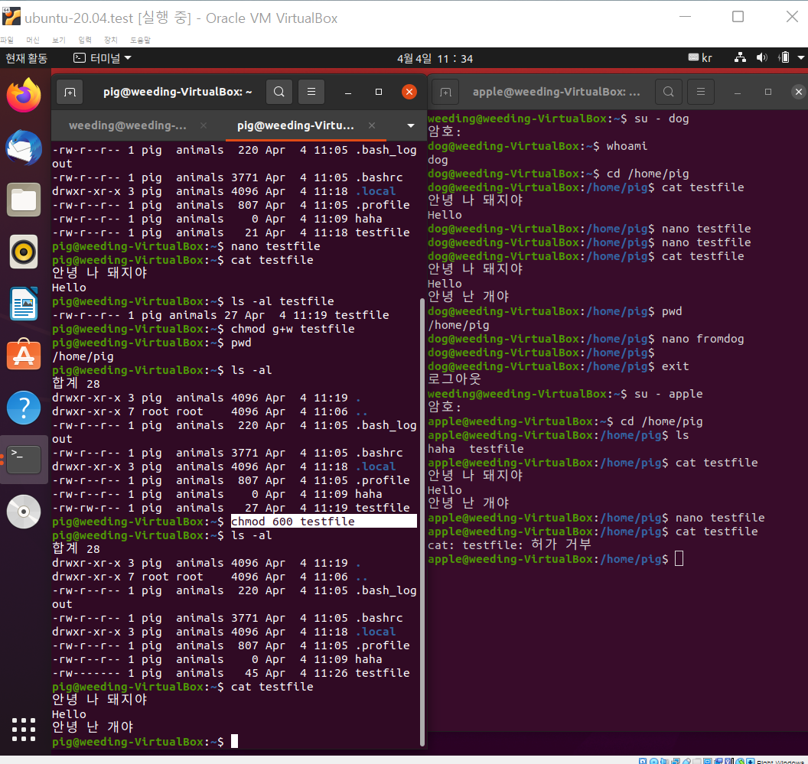Click the -rw-rw-r-- testfile listing row
Viewport: 808px width, 764px height.
(x=231, y=508)
